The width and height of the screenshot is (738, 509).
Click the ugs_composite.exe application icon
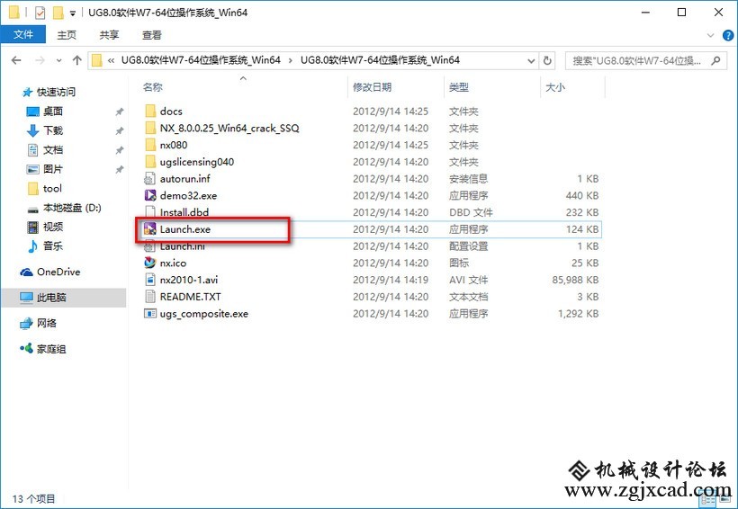[x=150, y=313]
